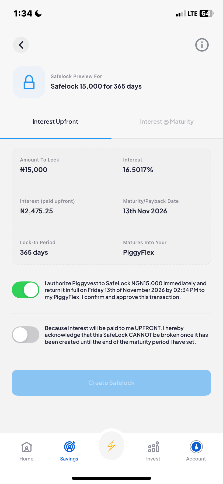Tap the blue Safelock padlock icon

coord(29,82)
